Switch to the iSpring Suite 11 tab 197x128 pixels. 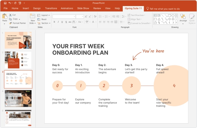click(133, 8)
